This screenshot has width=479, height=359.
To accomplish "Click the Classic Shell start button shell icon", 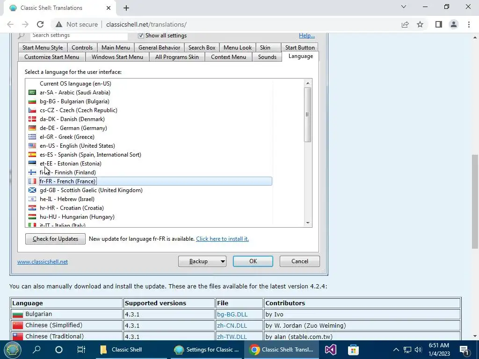I will (12, 350).
